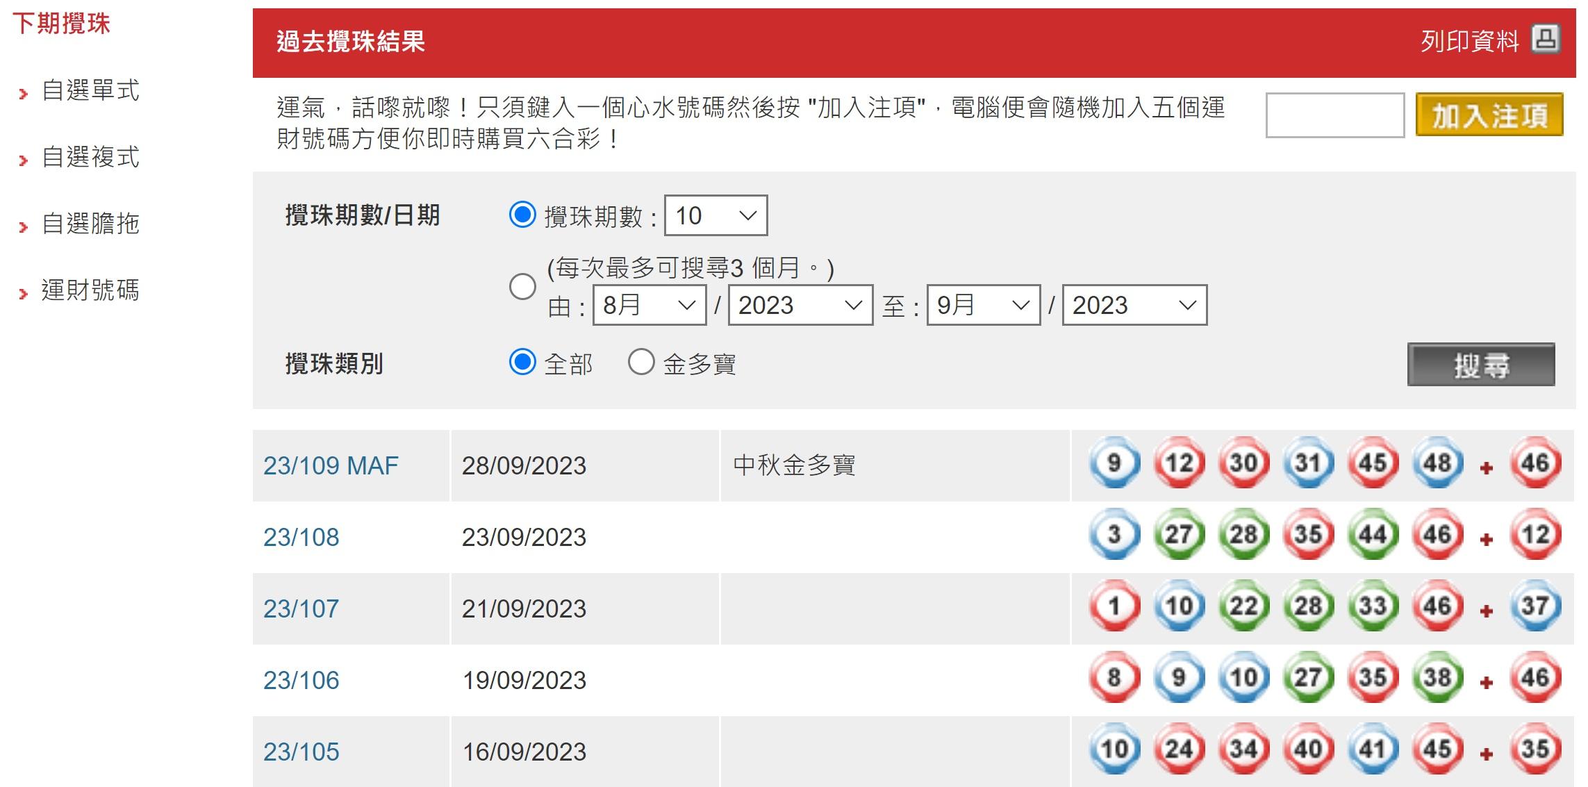Select the 金多寶 draw type radio

point(640,362)
